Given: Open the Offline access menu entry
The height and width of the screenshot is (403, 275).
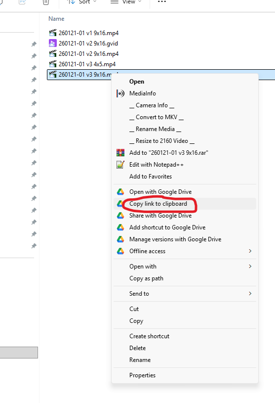Looking at the screenshot, I should pos(185,251).
